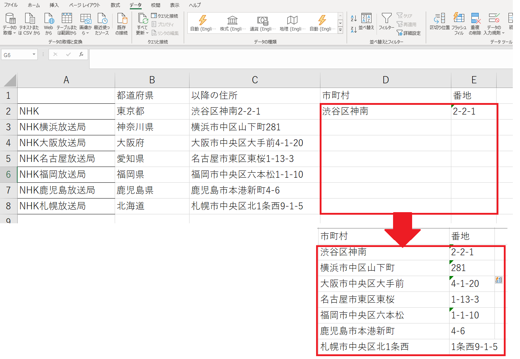Click cell NHK鹿児島放送局
Screen dimensions: 520x359
66,190
